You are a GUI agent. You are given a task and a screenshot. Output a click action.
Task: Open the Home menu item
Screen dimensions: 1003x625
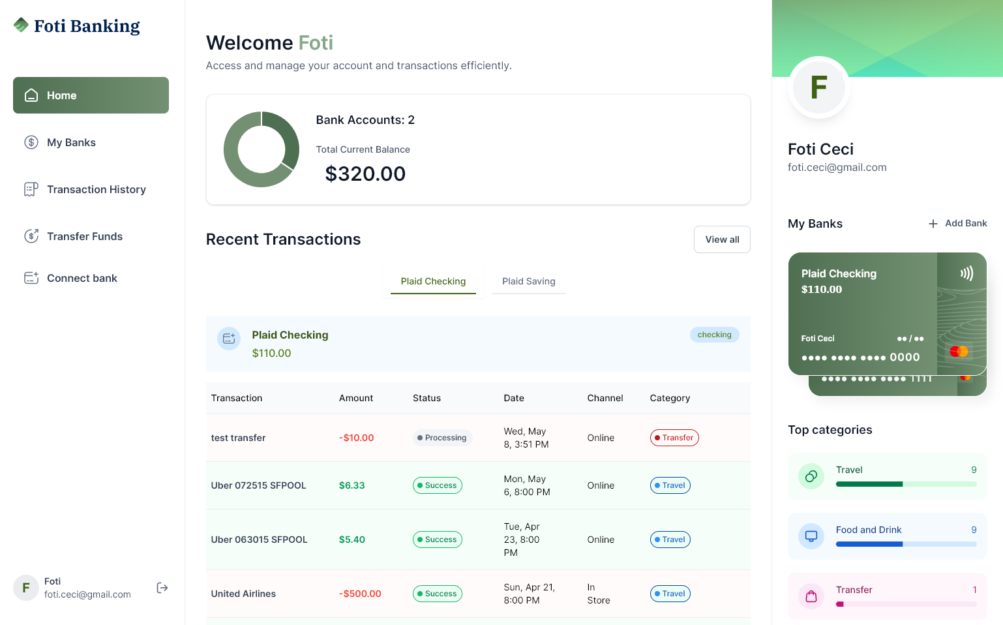pos(91,95)
